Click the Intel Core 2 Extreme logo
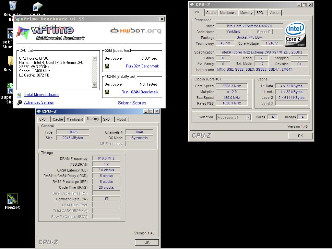 295,35
